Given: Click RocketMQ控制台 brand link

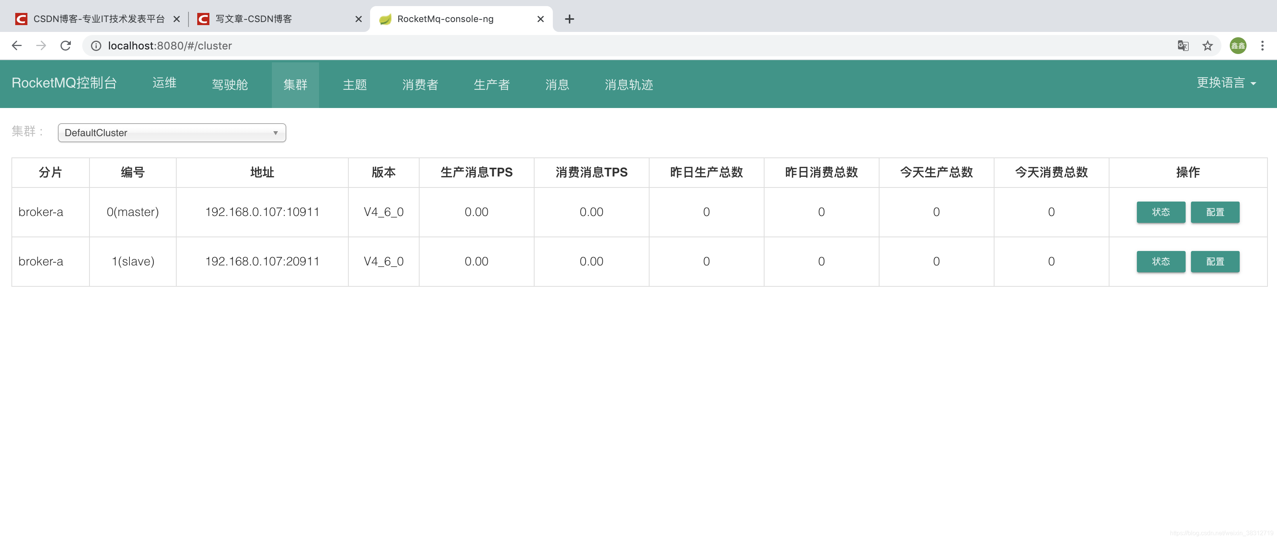Looking at the screenshot, I should coord(64,83).
